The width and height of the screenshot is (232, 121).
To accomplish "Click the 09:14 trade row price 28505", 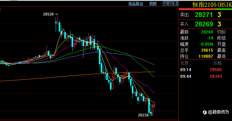I will click(x=216, y=70).
